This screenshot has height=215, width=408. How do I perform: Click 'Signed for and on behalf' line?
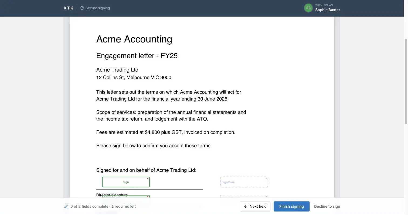[146, 170]
